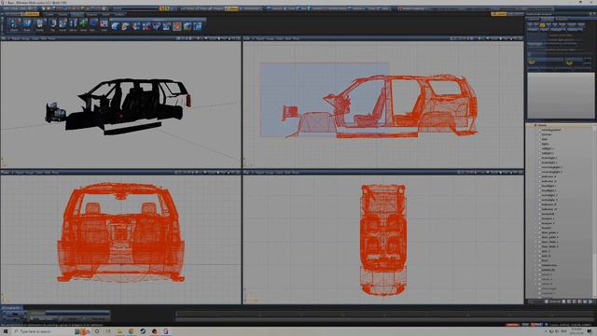
Task: Open the yellow-highlighted commands tab
Action: (31, 14)
